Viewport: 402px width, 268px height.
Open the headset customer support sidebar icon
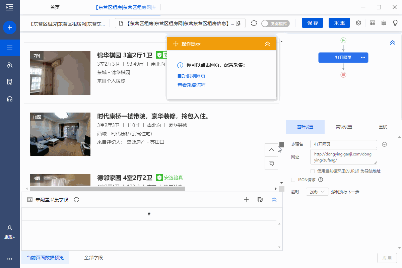(x=10, y=99)
